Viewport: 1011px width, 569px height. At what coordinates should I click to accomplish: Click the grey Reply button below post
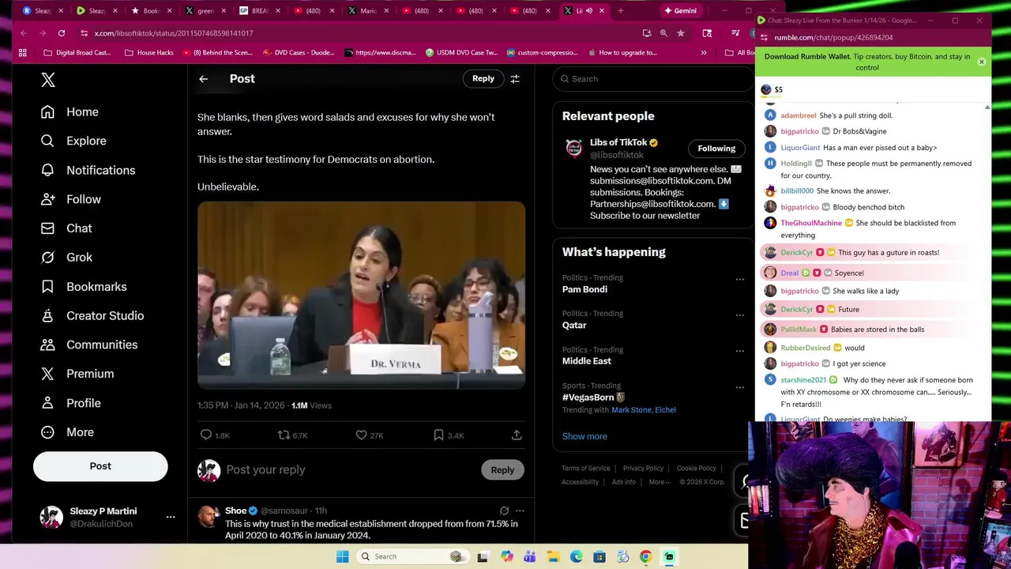click(x=502, y=469)
